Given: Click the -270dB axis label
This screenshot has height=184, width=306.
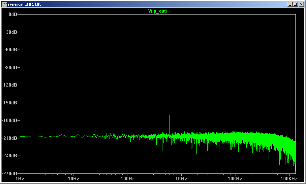Looking at the screenshot, I should click(x=10, y=173).
